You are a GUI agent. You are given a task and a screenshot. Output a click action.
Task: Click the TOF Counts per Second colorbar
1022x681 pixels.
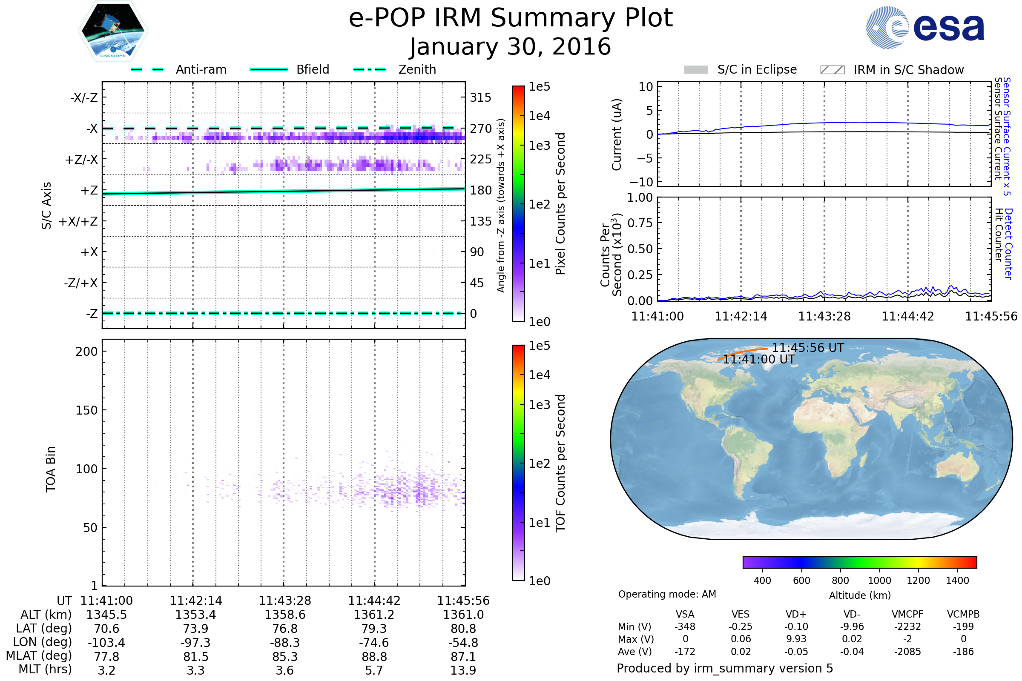(x=518, y=463)
